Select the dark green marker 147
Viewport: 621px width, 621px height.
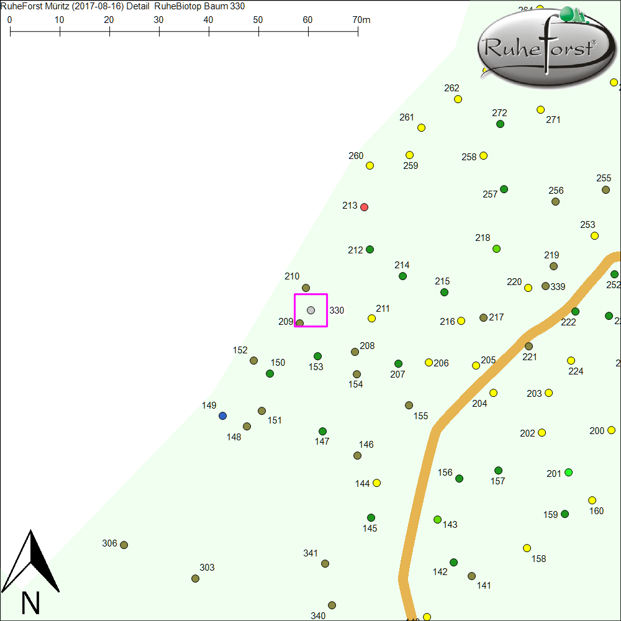pyautogui.click(x=322, y=431)
